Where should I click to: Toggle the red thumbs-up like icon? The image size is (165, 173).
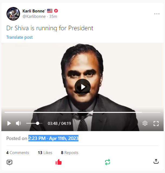pos(58,162)
